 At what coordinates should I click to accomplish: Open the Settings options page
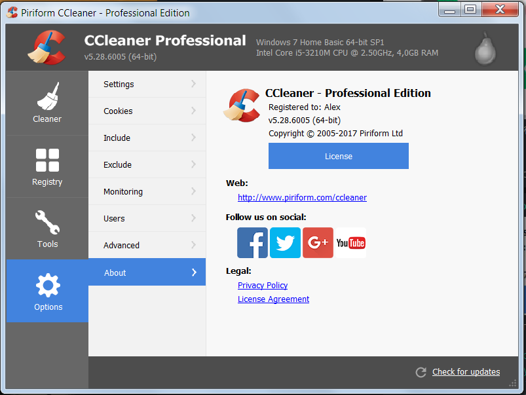click(x=147, y=85)
